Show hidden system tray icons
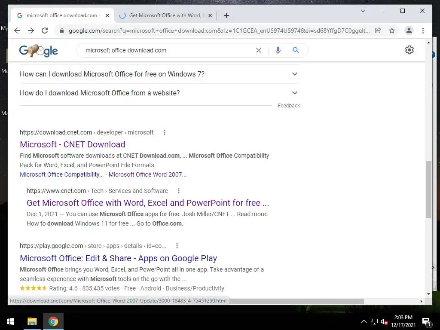The width and height of the screenshot is (440, 330). pyautogui.click(x=364, y=321)
